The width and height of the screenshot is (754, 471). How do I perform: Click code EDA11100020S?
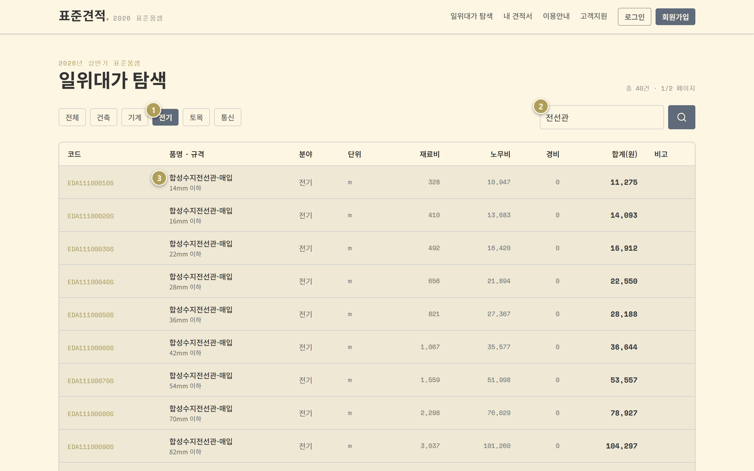coord(91,216)
